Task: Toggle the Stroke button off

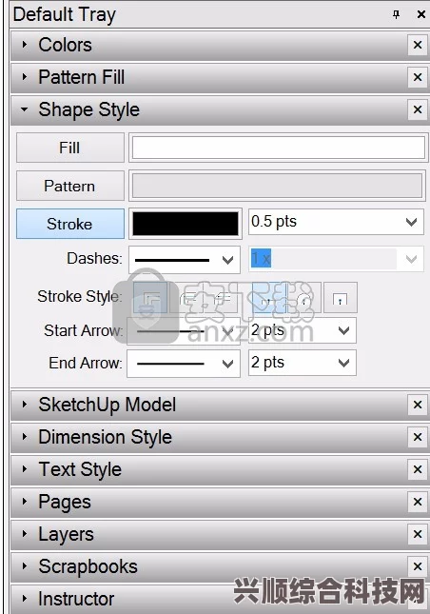Action: [70, 224]
